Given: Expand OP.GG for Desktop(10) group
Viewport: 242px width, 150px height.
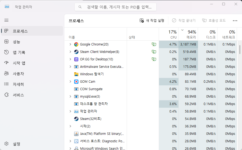Looking at the screenshot, I should [70, 59].
